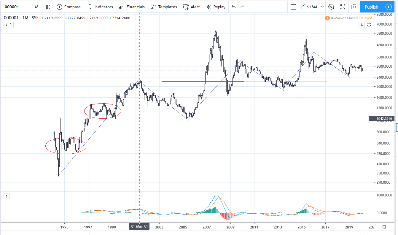Click the 2007 label on time axis
The image size is (398, 235).
206,227
